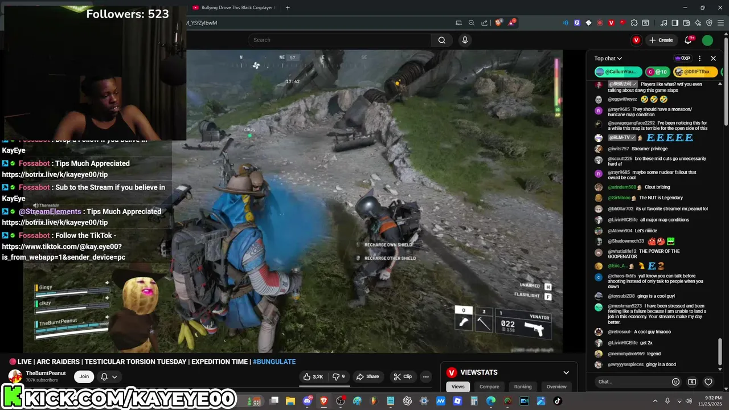The height and width of the screenshot is (410, 729).
Task: Select the @CallumYou... chat chip
Action: coord(618,72)
